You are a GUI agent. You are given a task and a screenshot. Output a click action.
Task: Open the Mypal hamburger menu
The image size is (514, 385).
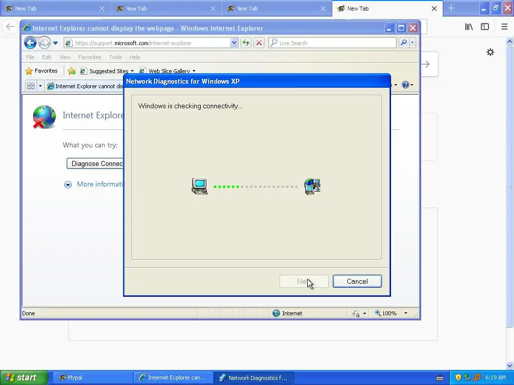click(x=504, y=27)
